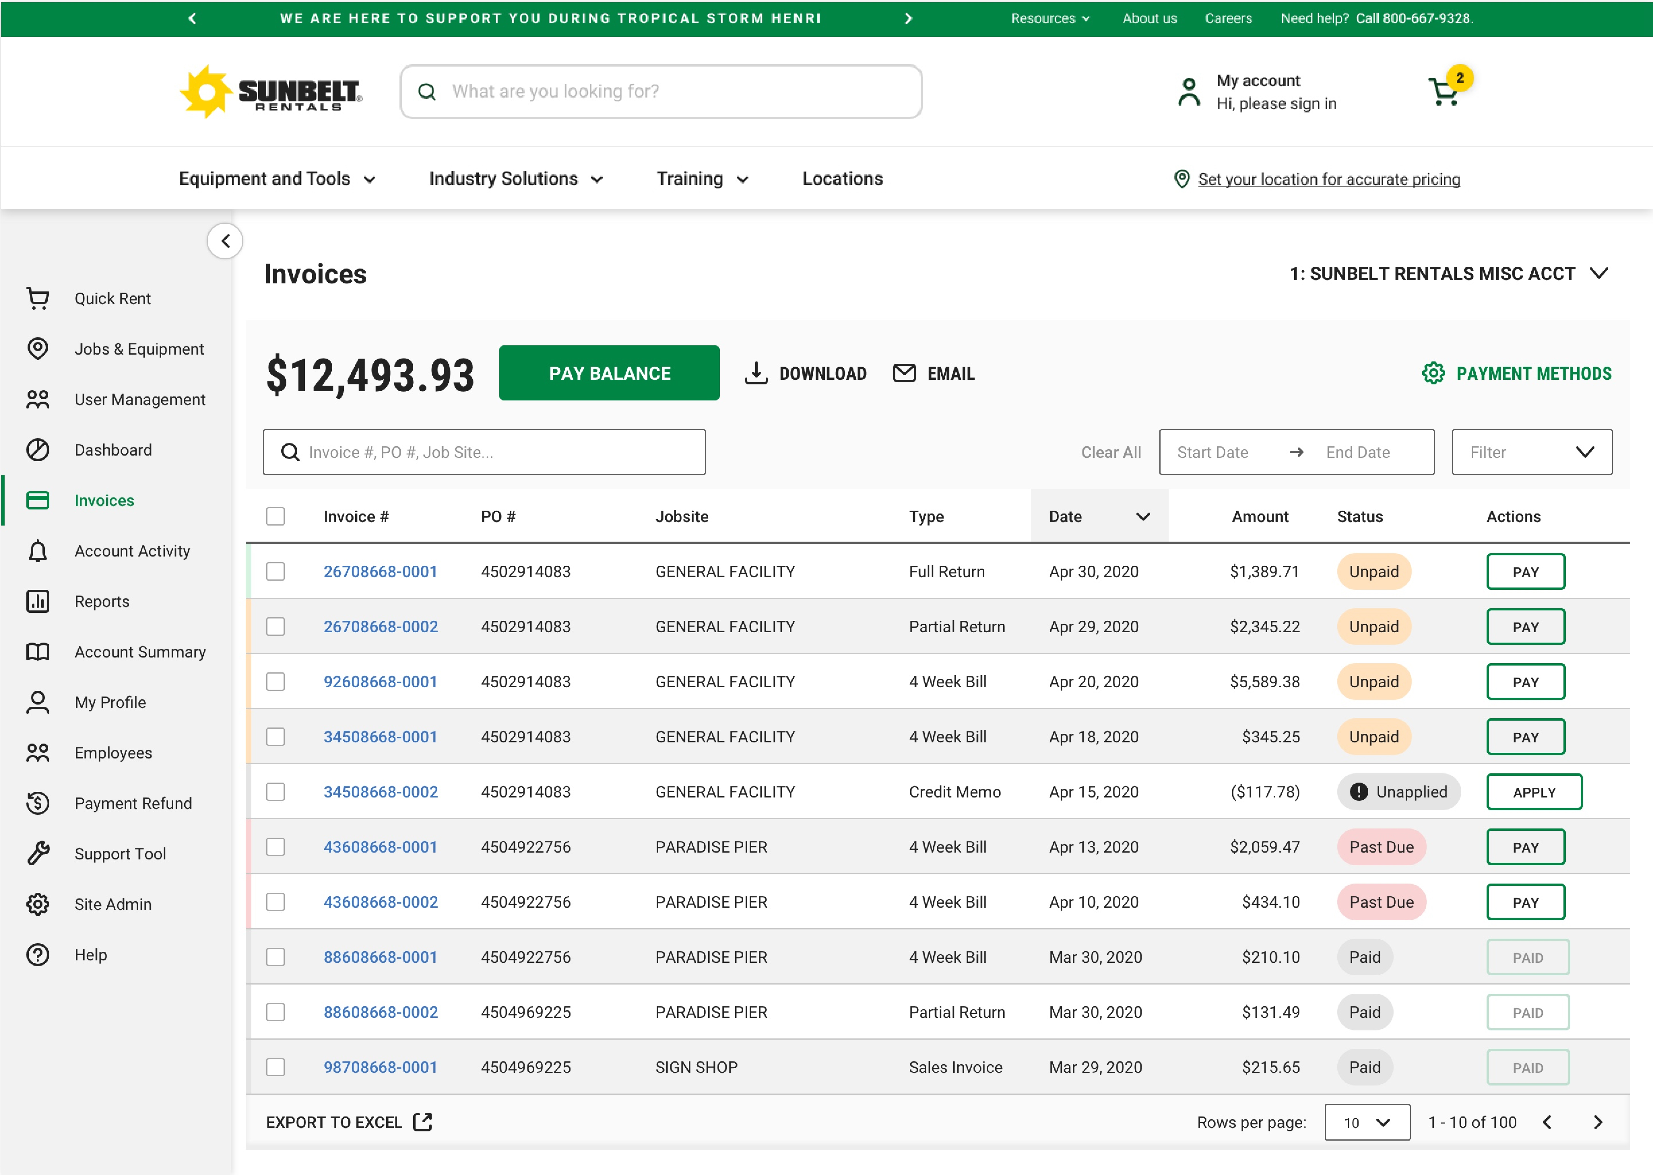Open the Filter dropdown
The image size is (1653, 1175).
pos(1532,452)
